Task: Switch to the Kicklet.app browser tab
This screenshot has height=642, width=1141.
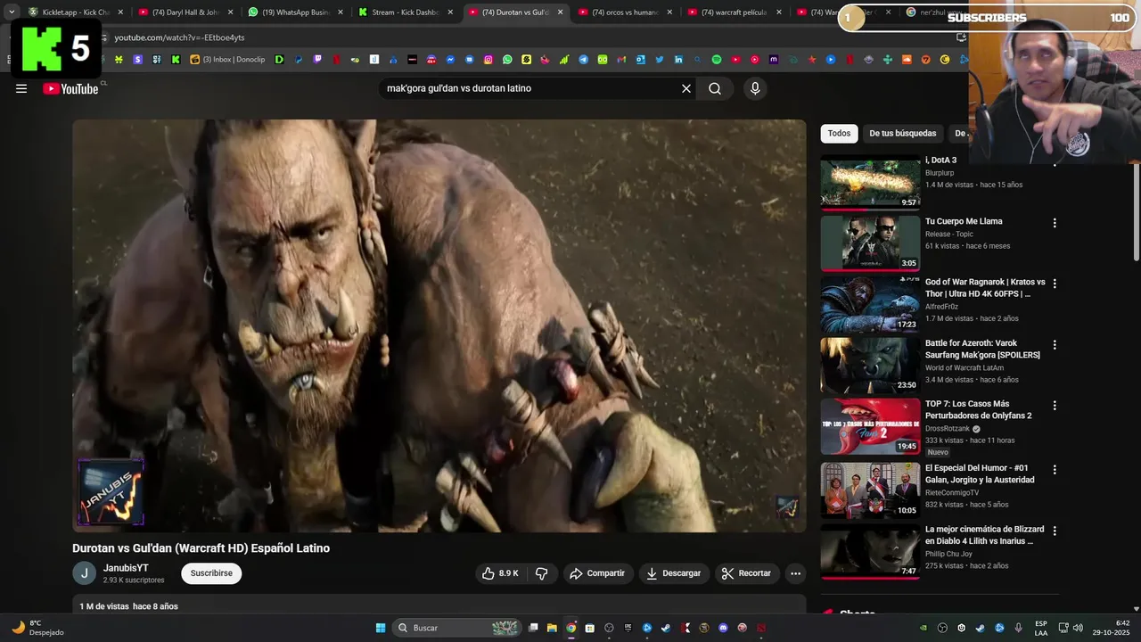Action: pos(78,12)
